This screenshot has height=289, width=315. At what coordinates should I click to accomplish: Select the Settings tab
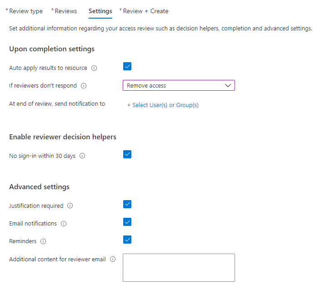pyautogui.click(x=100, y=11)
